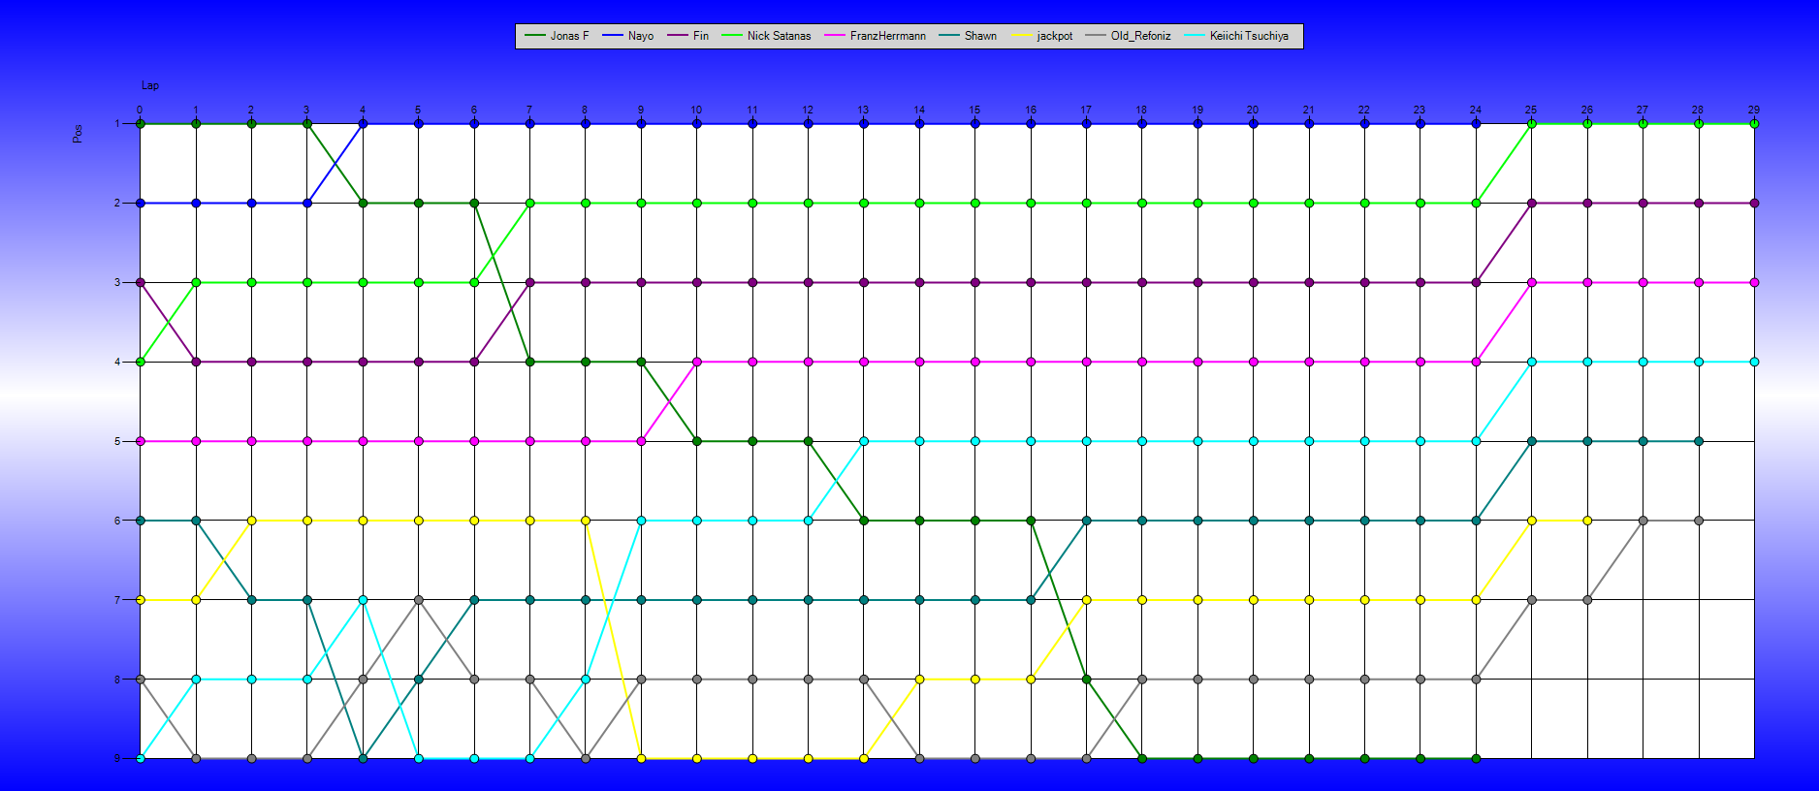Click the Jonas F legend entry

coord(557,36)
